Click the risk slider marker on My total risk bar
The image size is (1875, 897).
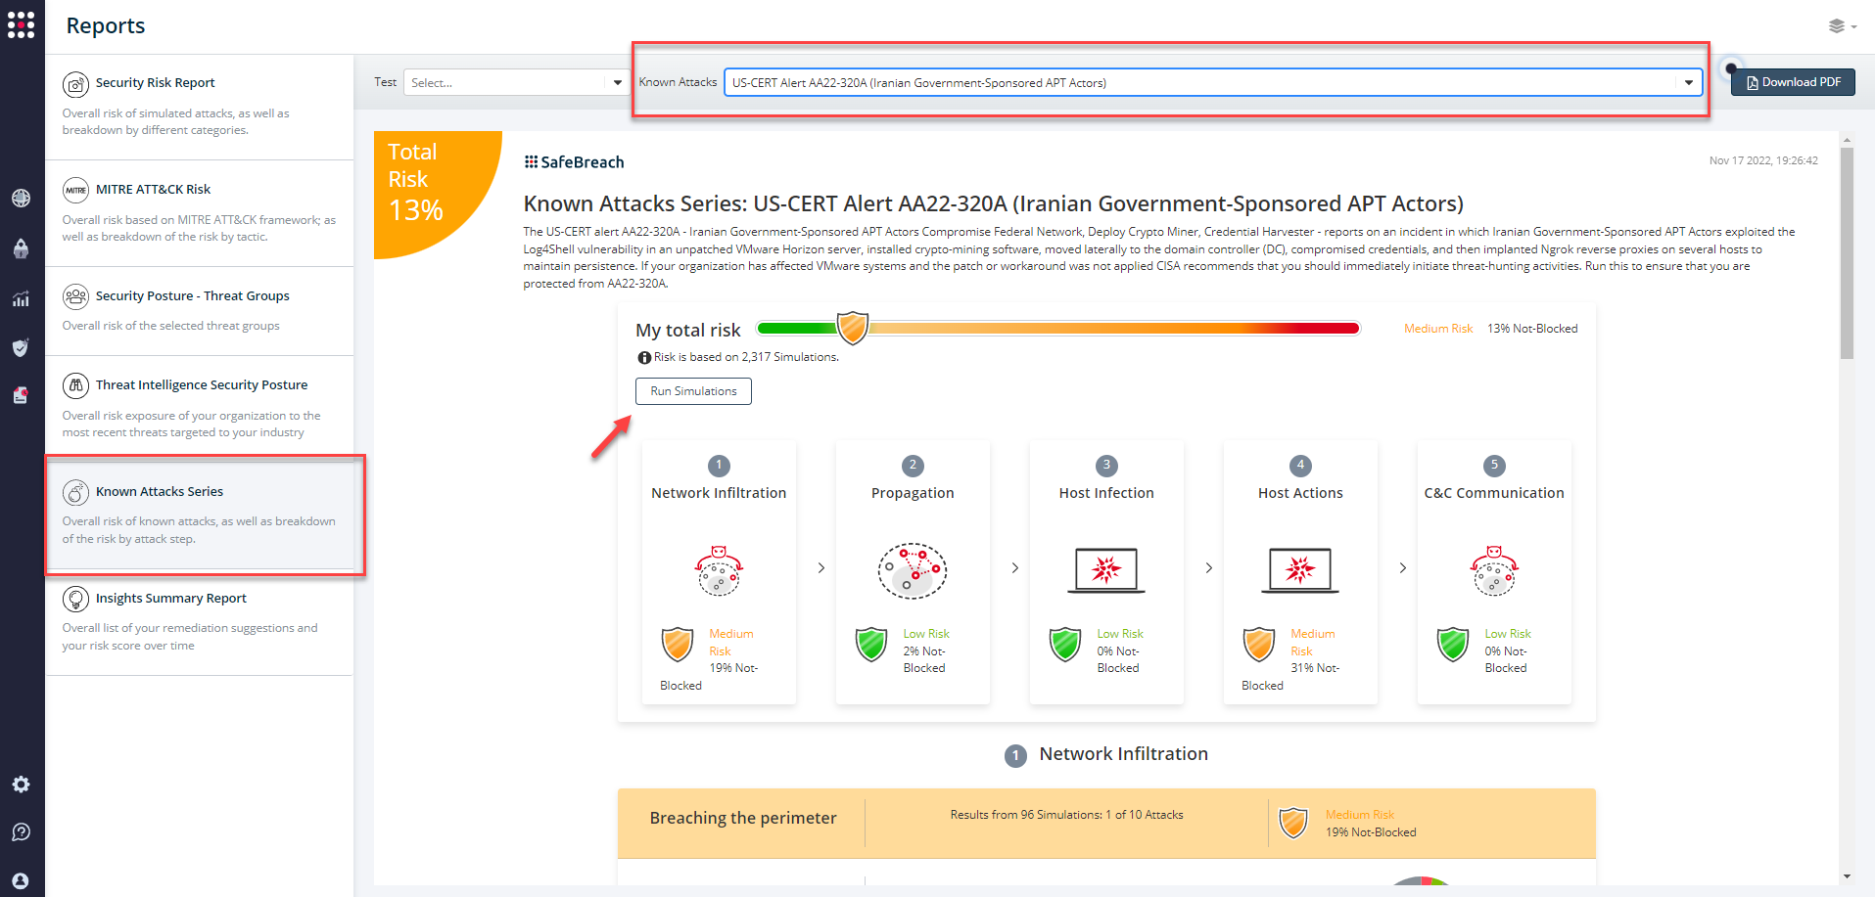click(x=852, y=328)
